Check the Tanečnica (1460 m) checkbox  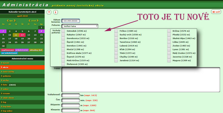(x=116, y=42)
